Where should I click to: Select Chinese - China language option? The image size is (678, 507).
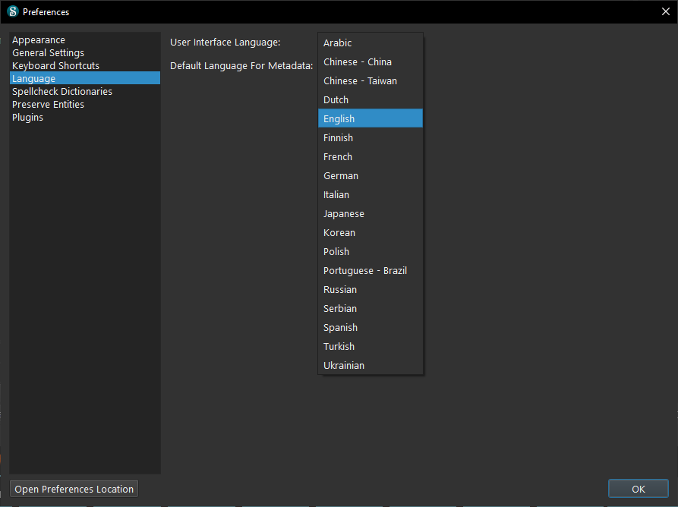tap(358, 62)
